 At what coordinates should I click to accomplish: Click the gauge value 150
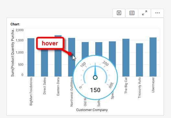tap(95, 90)
